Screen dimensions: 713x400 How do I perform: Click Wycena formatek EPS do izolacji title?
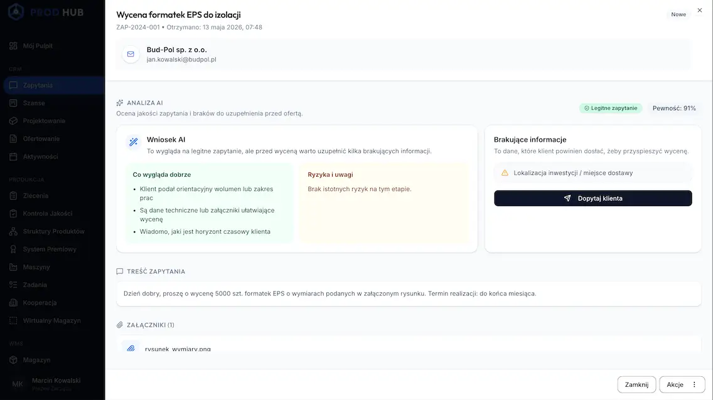[179, 14]
